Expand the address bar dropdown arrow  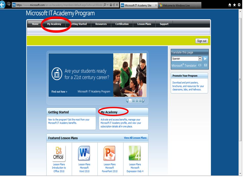click(x=108, y=5)
